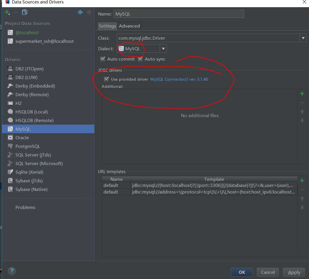Open the help question mark icon
Screen dimensions: 309x279
[x=12, y=271]
